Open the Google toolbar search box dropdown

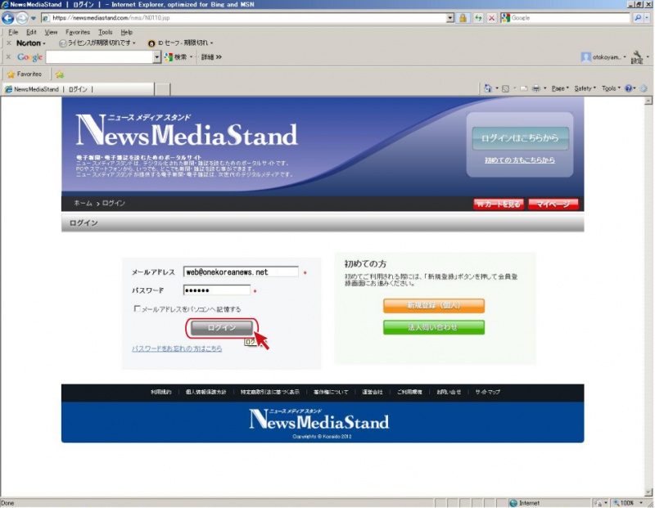[x=156, y=57]
